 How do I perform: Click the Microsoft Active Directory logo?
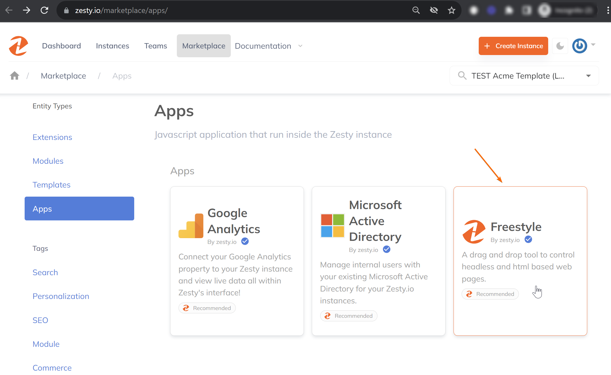(x=332, y=226)
